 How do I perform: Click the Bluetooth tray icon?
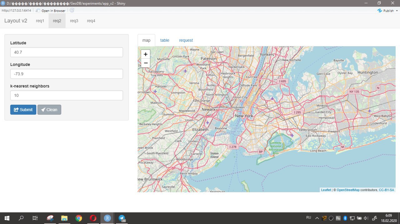[345, 218]
